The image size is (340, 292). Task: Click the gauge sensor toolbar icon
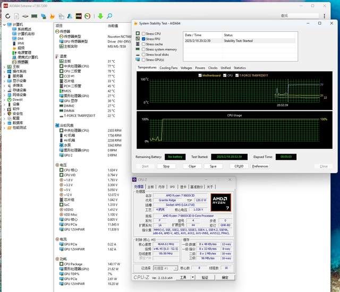click(x=87, y=16)
